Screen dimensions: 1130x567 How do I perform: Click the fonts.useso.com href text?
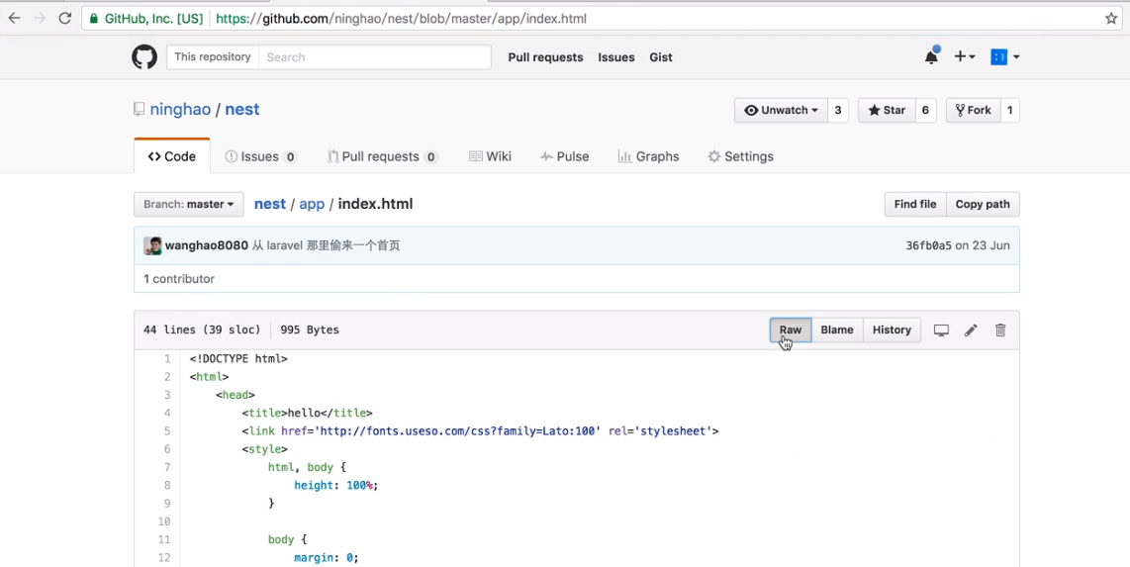tap(457, 430)
